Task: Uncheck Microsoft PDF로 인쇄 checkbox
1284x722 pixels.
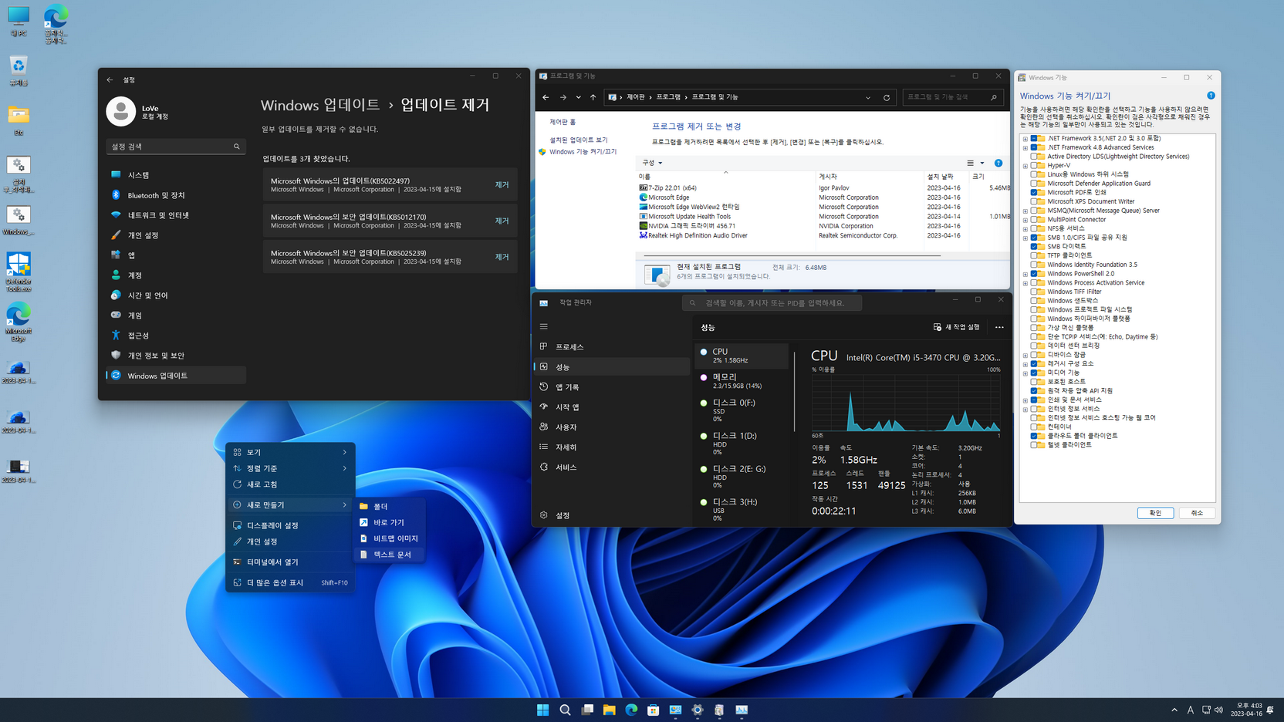Action: click(x=1034, y=192)
